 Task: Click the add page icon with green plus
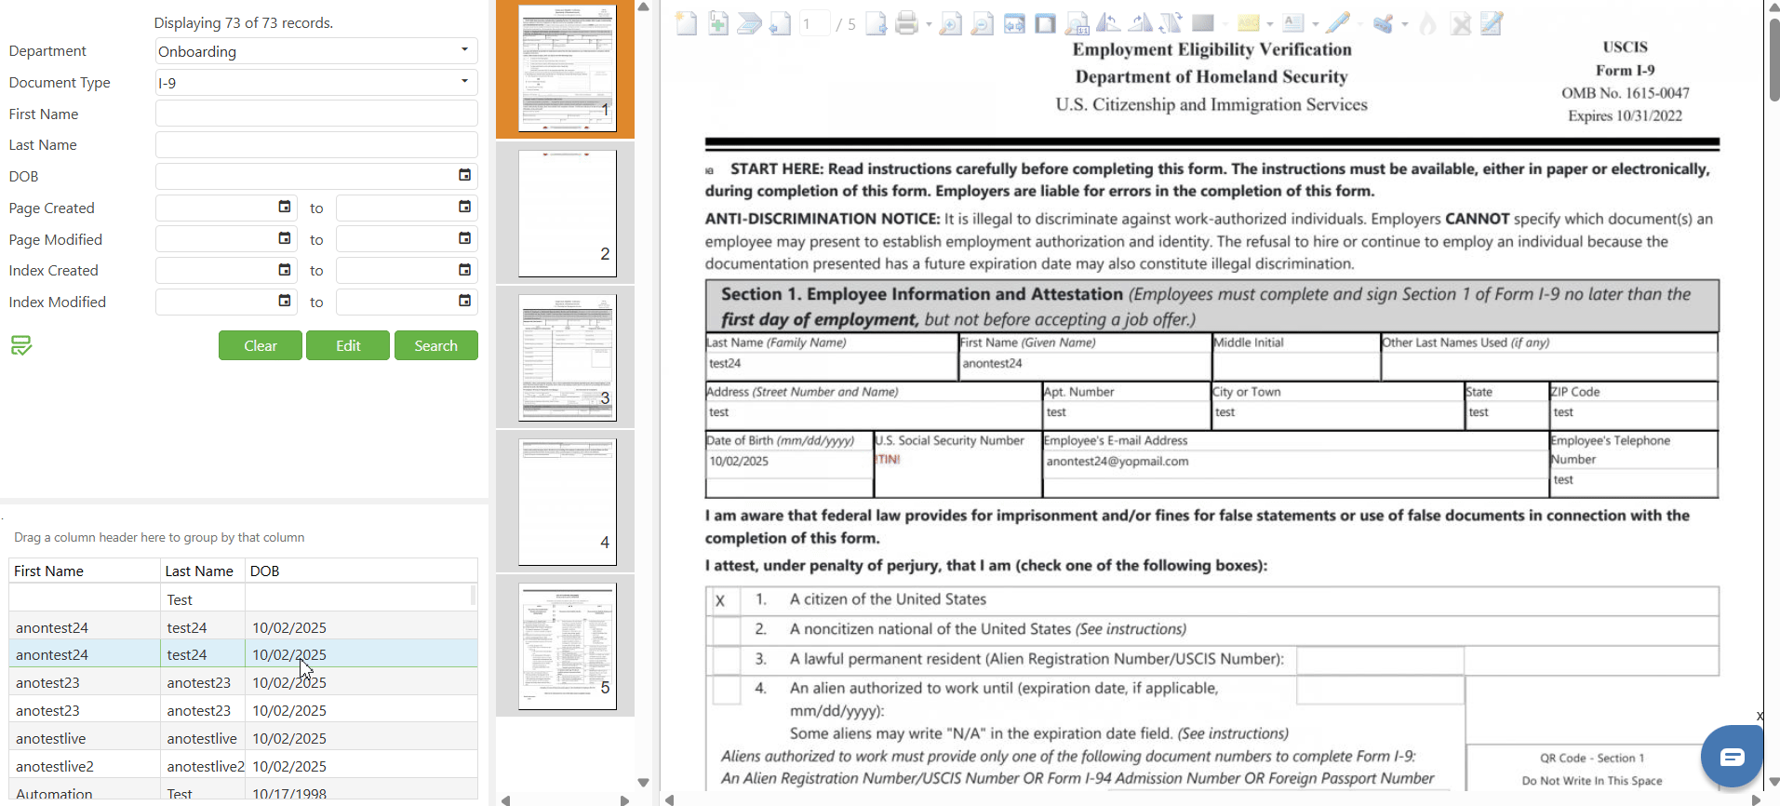(x=718, y=24)
